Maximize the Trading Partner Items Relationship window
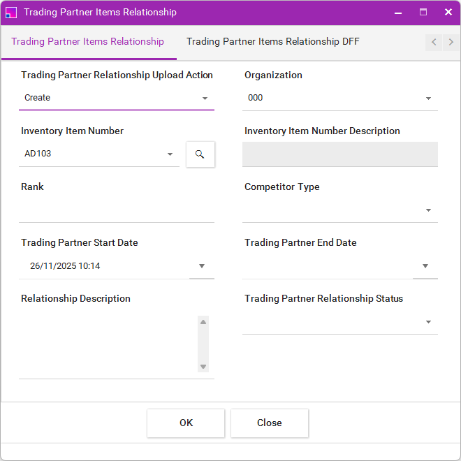This screenshot has height=461, width=461. 423,12
